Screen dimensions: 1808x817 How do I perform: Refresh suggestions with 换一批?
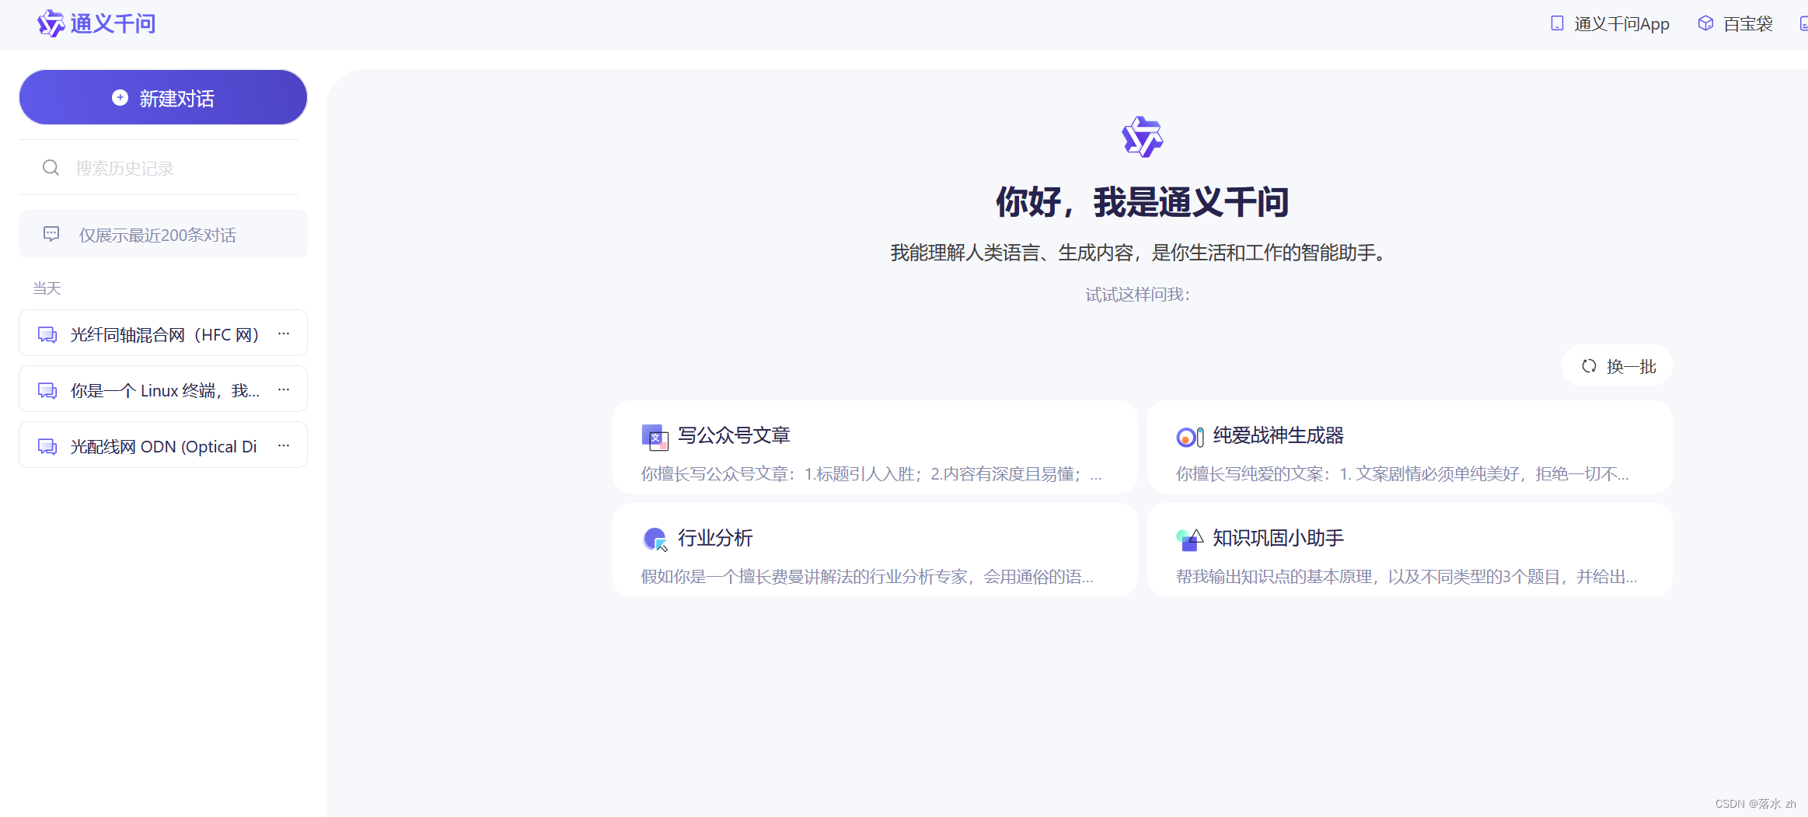[1618, 366]
